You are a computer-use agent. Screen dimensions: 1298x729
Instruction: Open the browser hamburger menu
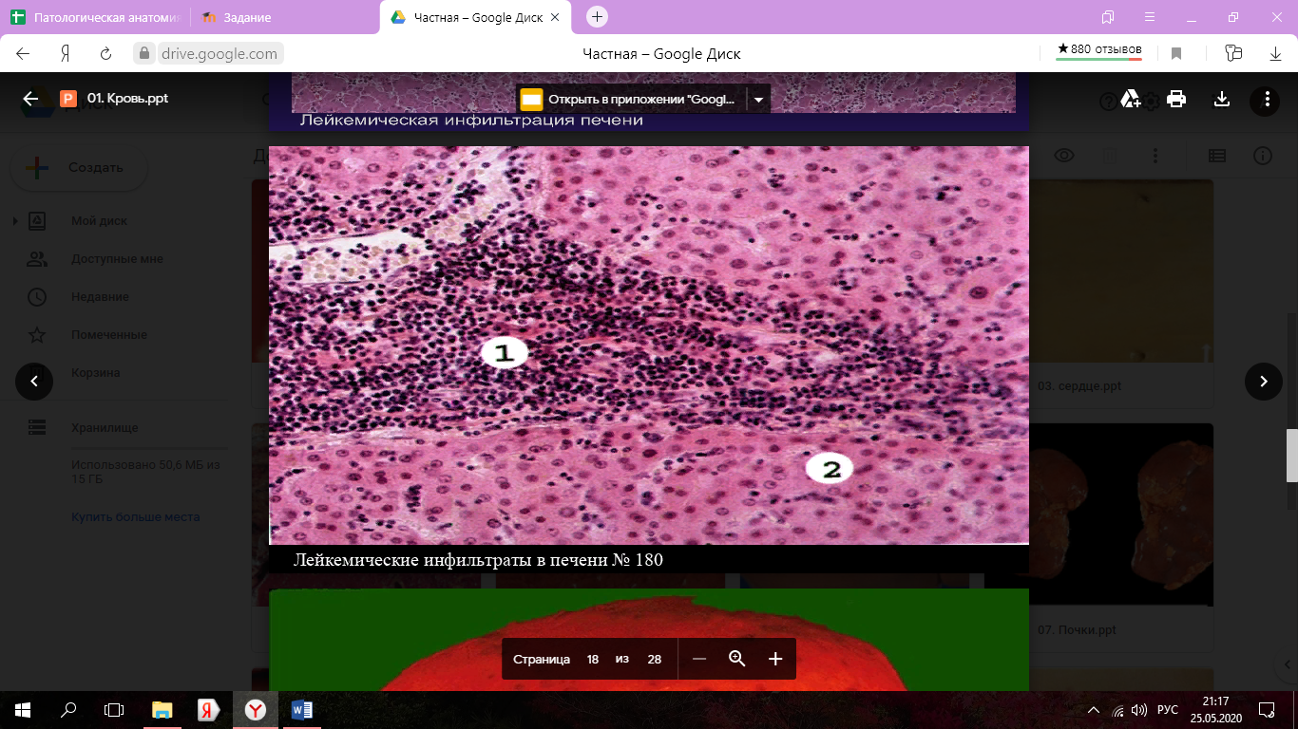pyautogui.click(x=1151, y=17)
